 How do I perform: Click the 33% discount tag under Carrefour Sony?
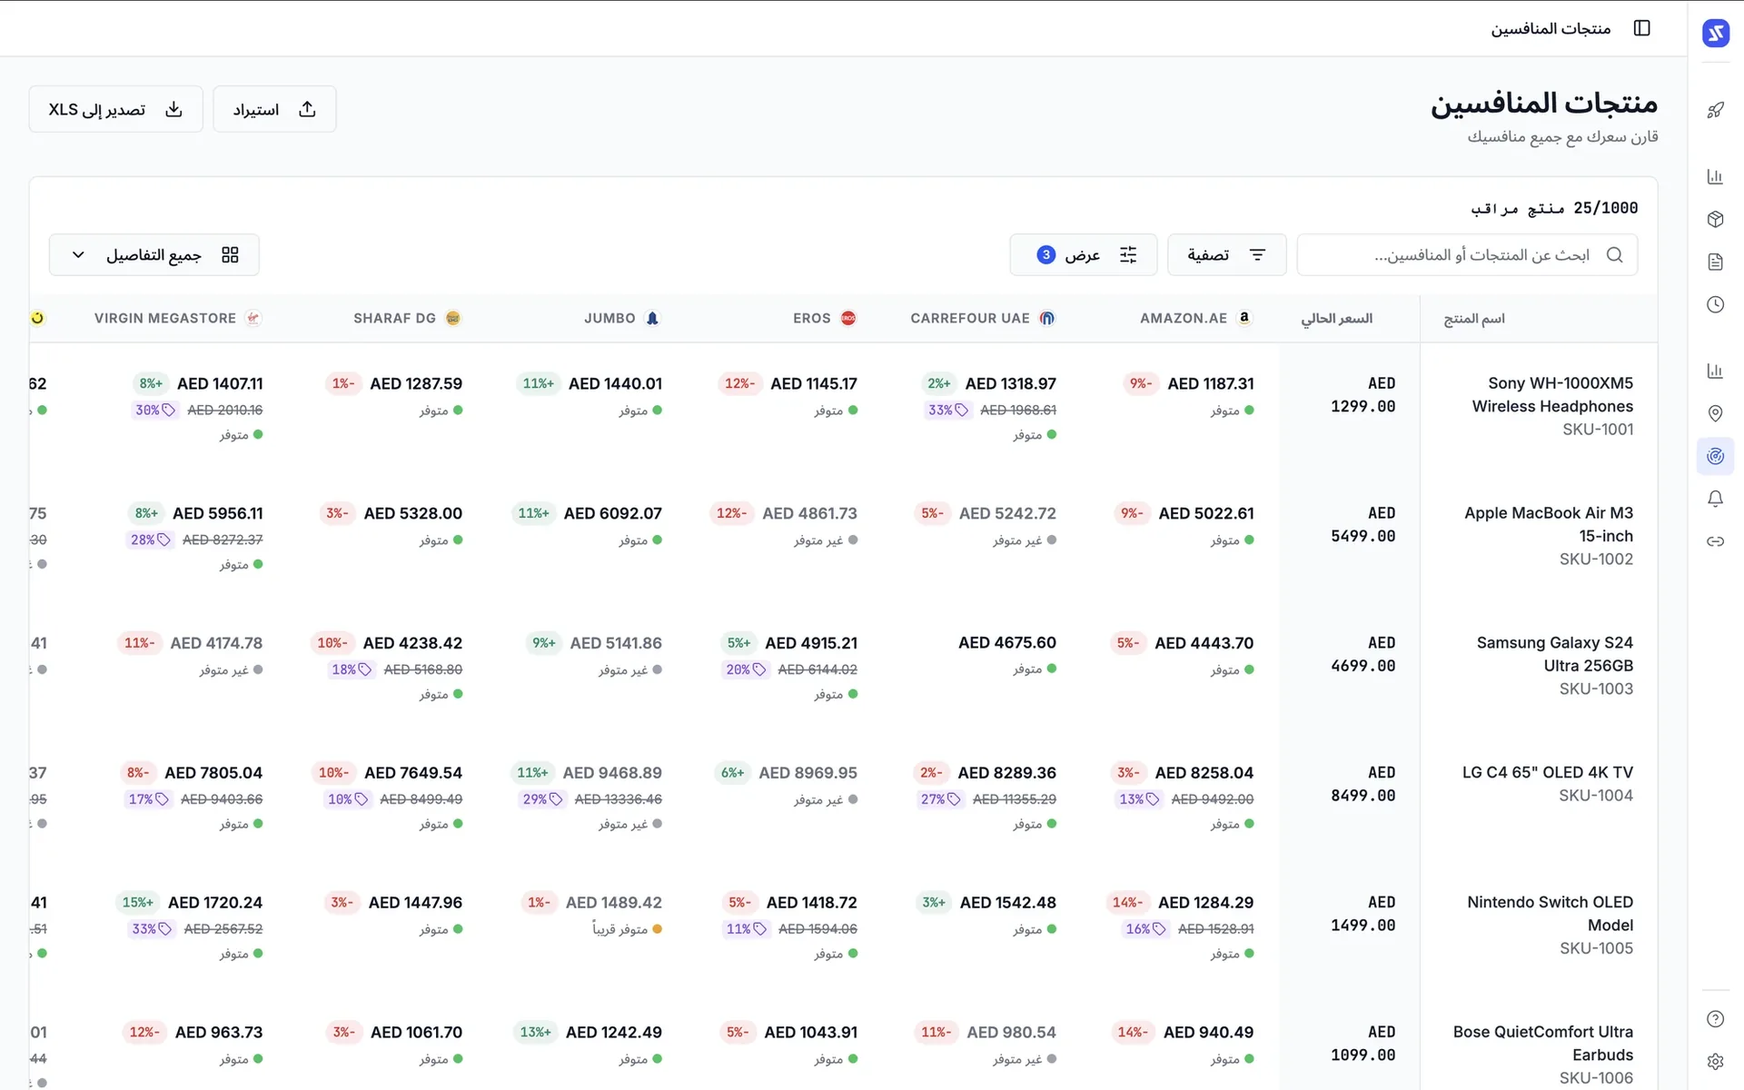coord(947,411)
